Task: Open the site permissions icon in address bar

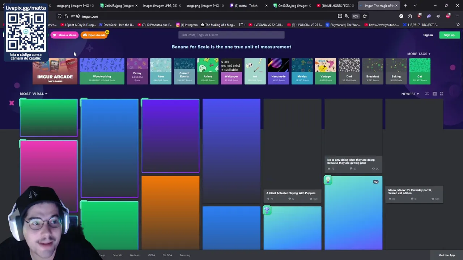Action: tap(73, 16)
